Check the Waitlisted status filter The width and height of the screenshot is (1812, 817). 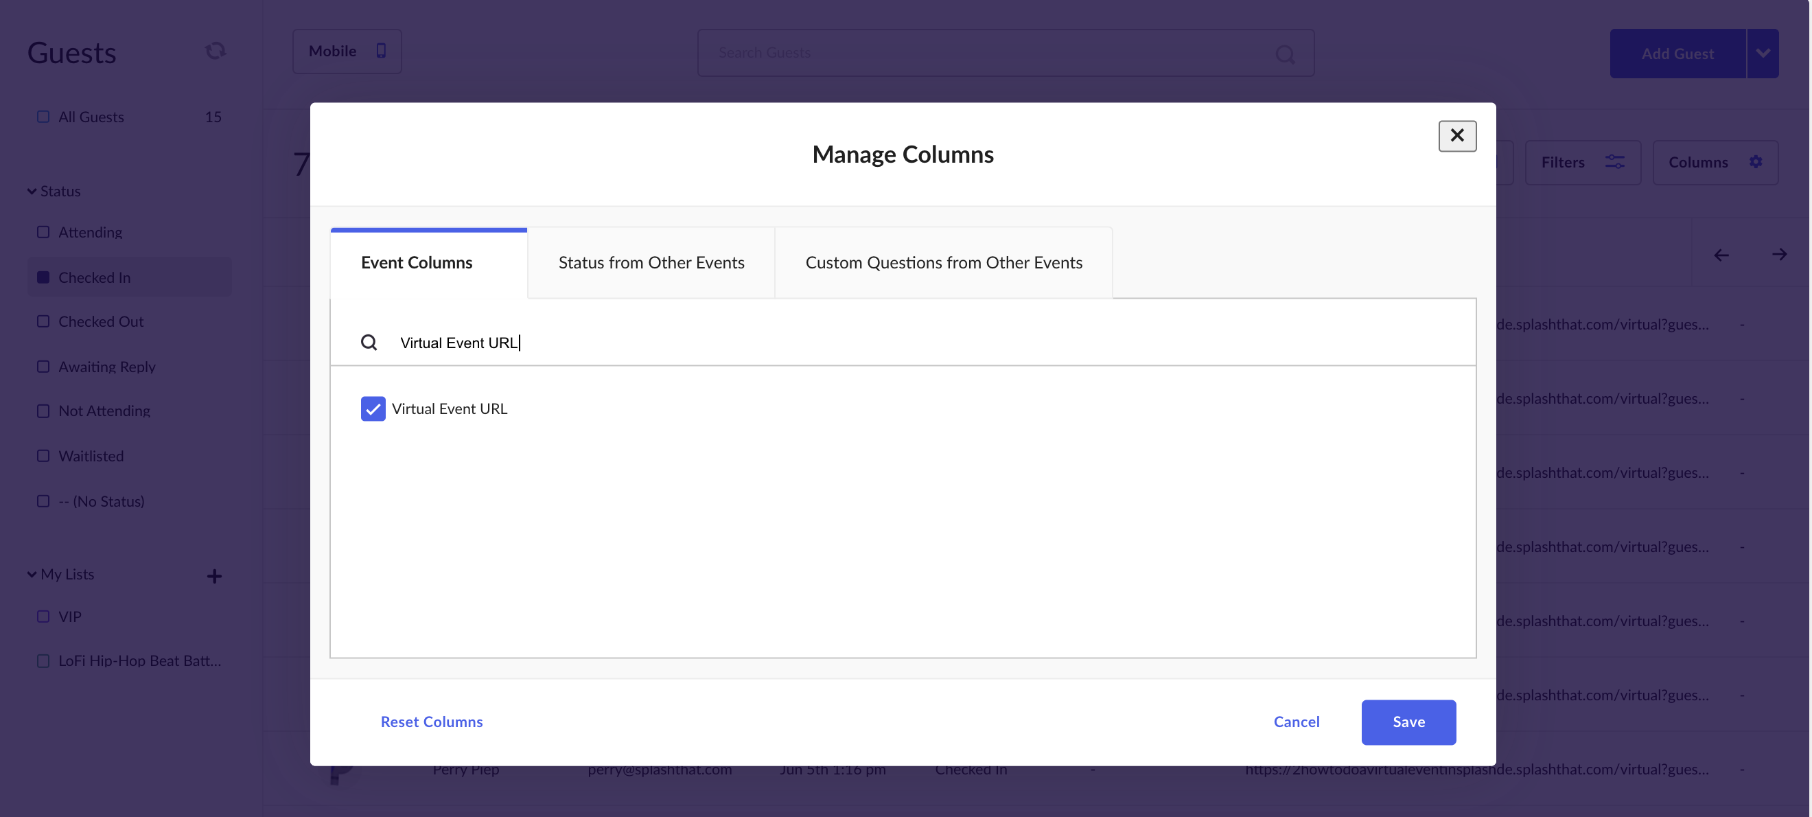coord(43,456)
